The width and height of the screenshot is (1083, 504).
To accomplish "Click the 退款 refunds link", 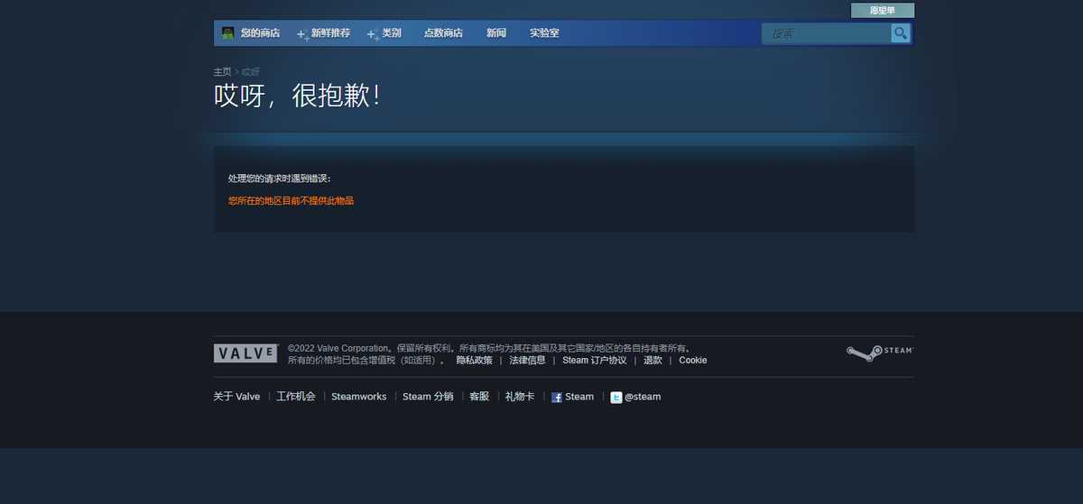I will [x=653, y=361].
